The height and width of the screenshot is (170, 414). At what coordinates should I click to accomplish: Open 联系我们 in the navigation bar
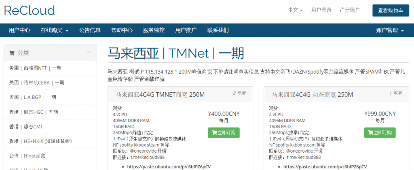tap(218, 30)
